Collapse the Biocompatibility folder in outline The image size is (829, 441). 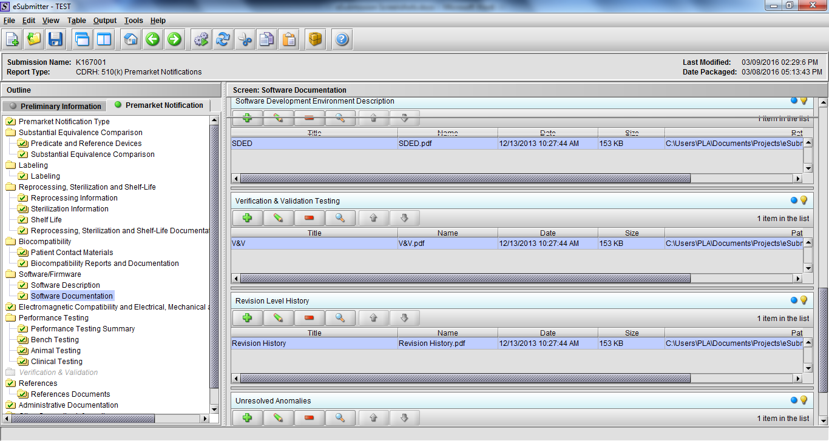pyautogui.click(x=10, y=242)
